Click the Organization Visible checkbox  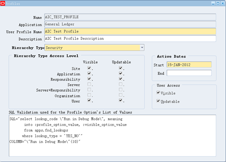[89, 95]
